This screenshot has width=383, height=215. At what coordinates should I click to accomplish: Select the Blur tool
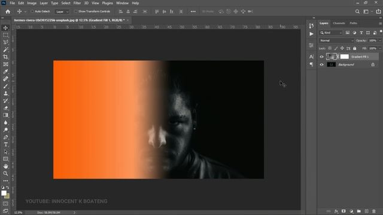5,122
